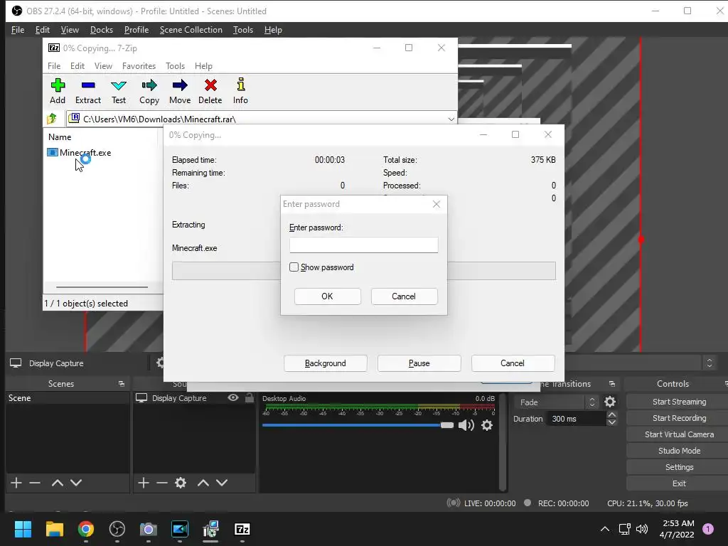
Task: Click Desktop Audio volume slider handle
Action: coord(446,425)
